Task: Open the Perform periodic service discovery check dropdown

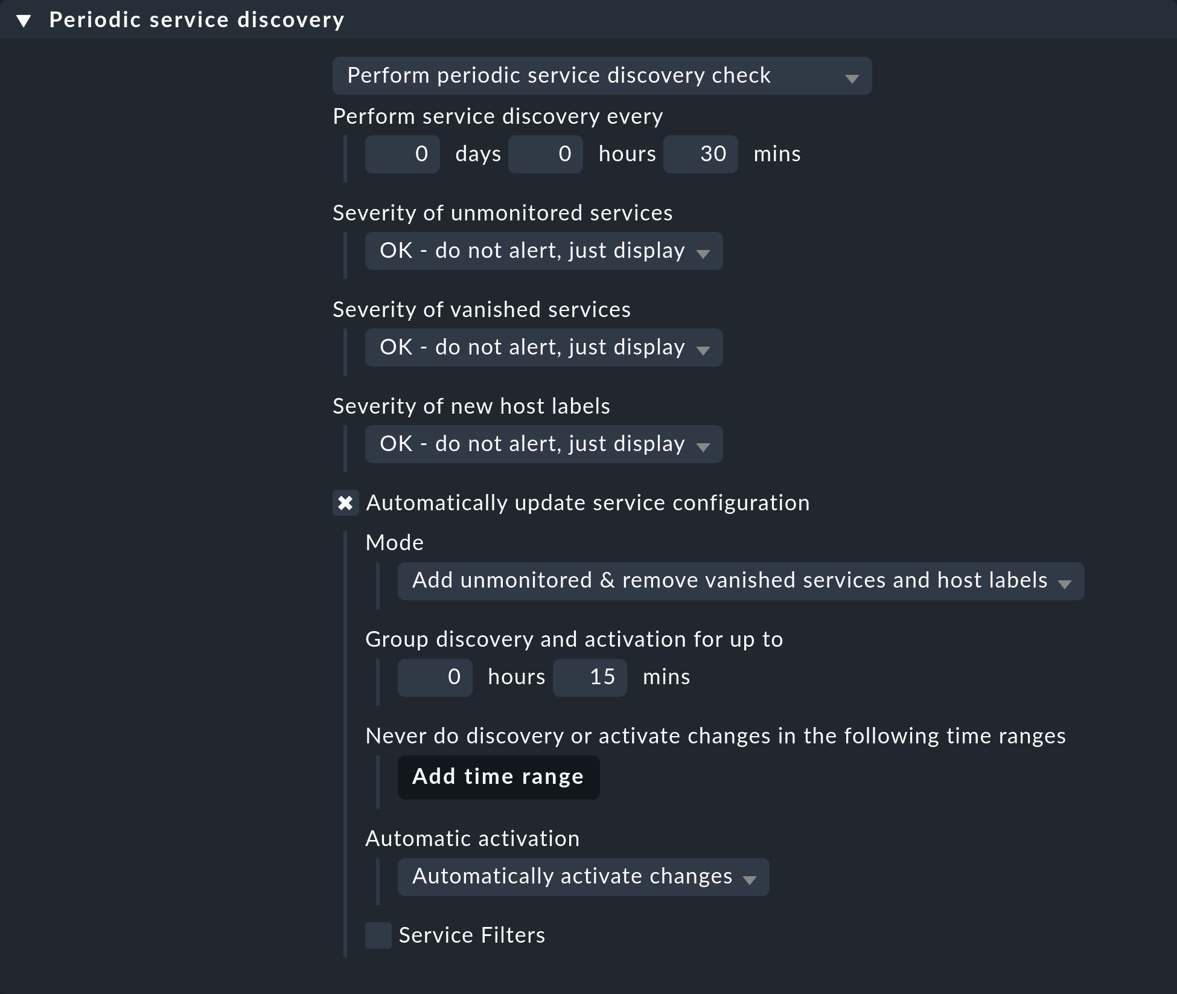Action: [x=602, y=76]
